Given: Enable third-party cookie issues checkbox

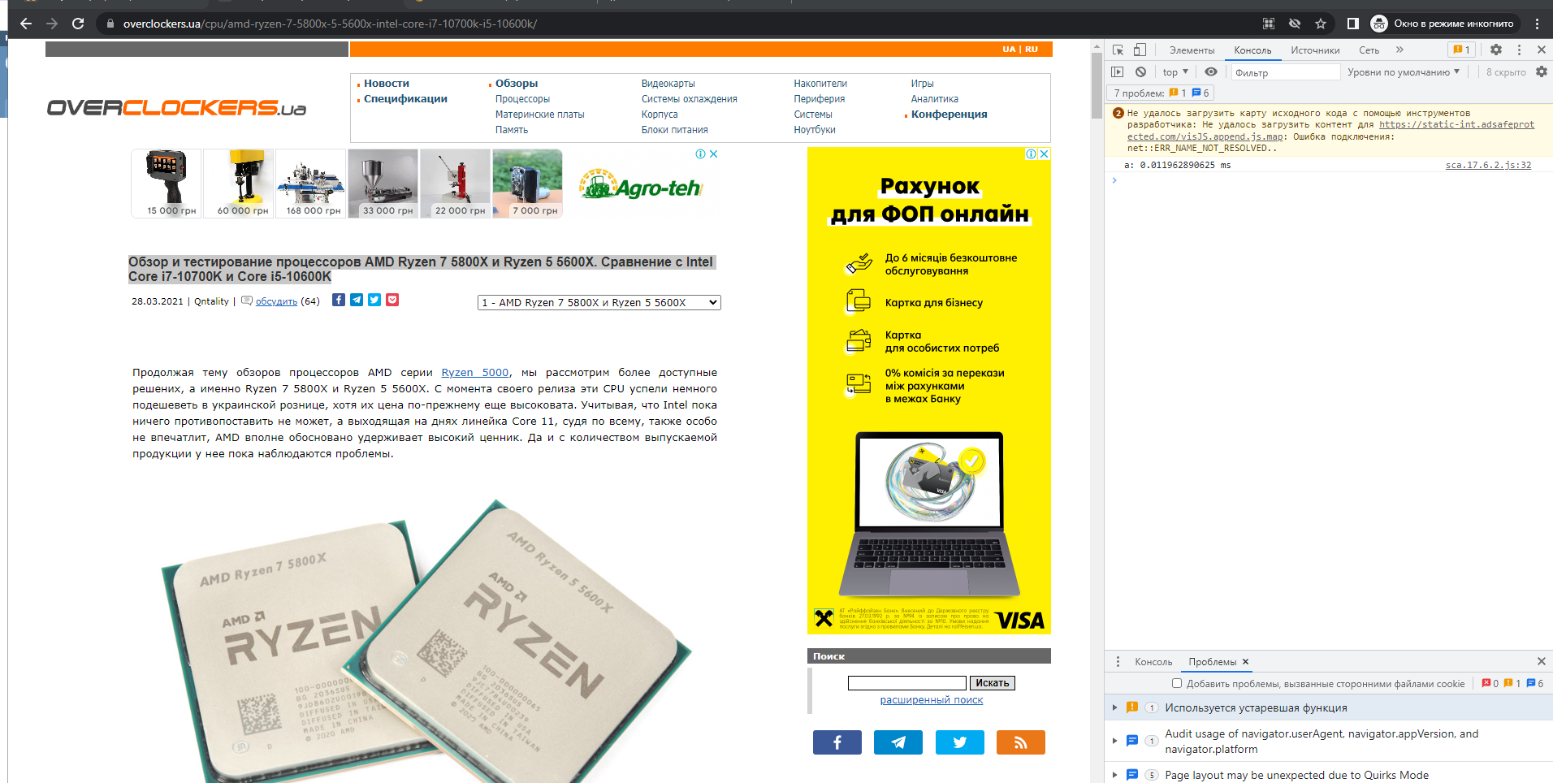Looking at the screenshot, I should coord(1177,683).
